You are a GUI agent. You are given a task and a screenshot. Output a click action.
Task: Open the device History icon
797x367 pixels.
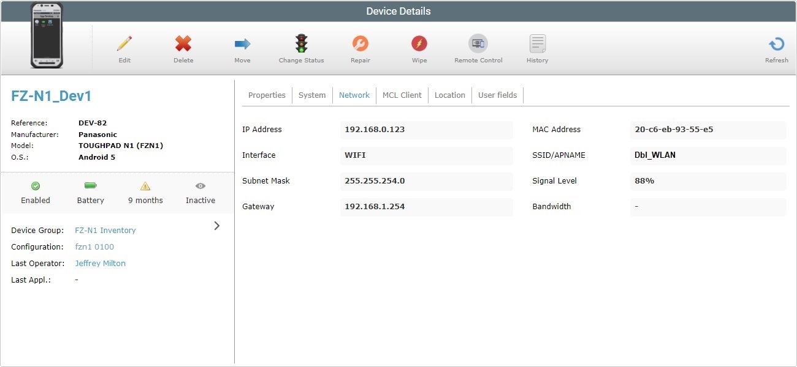[537, 44]
